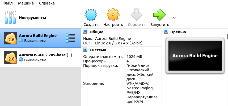Click the vertical scrollbar on the details pane
Image resolution: width=228 pixels, height=106 pixels.
pyautogui.click(x=227, y=36)
